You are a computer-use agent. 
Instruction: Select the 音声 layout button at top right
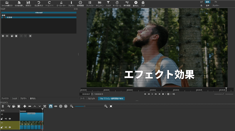(x=207, y=6)
